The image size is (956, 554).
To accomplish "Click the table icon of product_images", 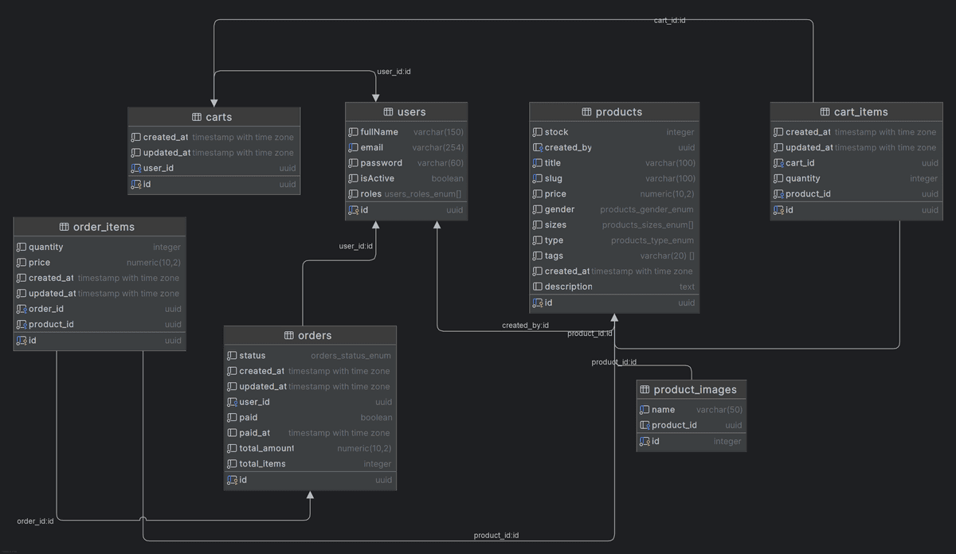I will click(x=645, y=389).
